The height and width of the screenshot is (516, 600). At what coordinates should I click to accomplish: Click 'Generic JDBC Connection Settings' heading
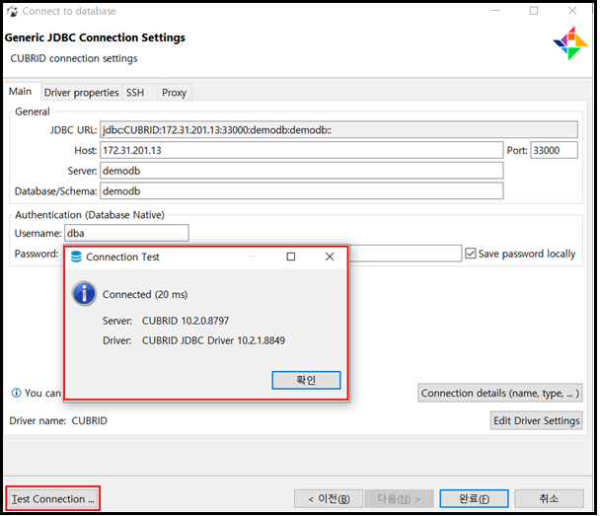(x=95, y=37)
